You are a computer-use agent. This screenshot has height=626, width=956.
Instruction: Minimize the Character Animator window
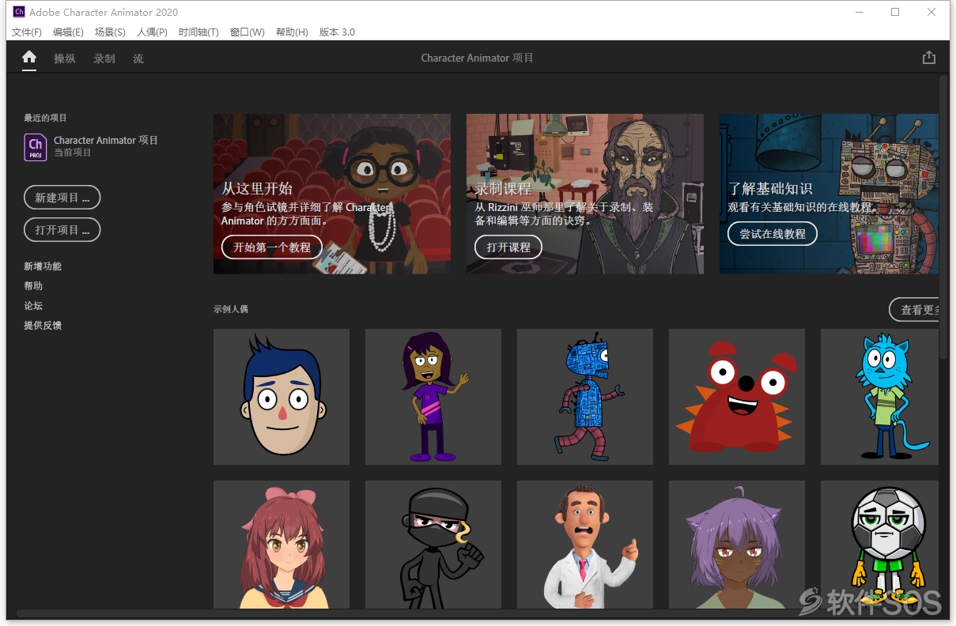pyautogui.click(x=859, y=12)
